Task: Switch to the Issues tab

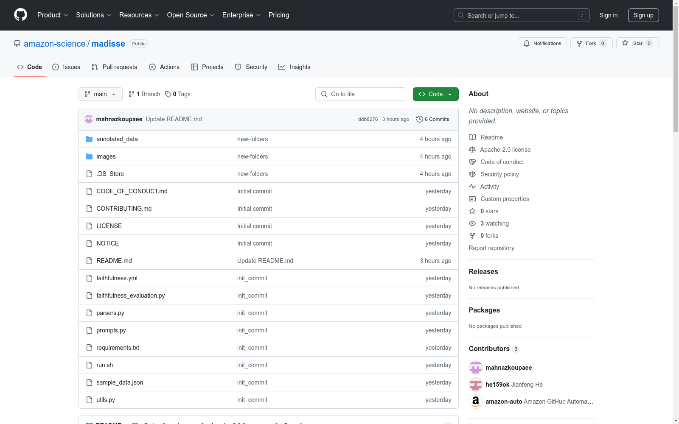Action: click(x=66, y=67)
